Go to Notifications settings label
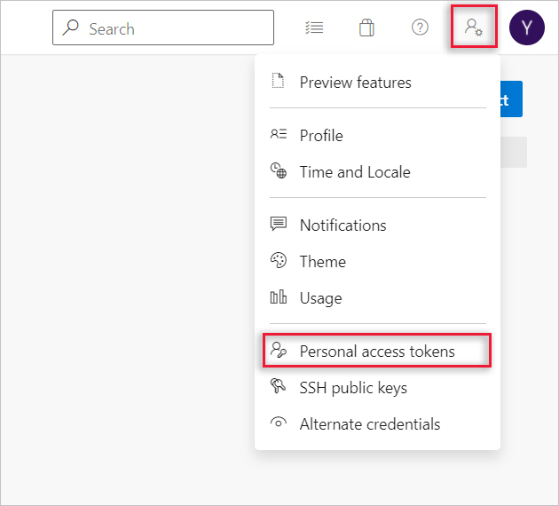Viewport: 559px width, 506px height. coord(342,225)
